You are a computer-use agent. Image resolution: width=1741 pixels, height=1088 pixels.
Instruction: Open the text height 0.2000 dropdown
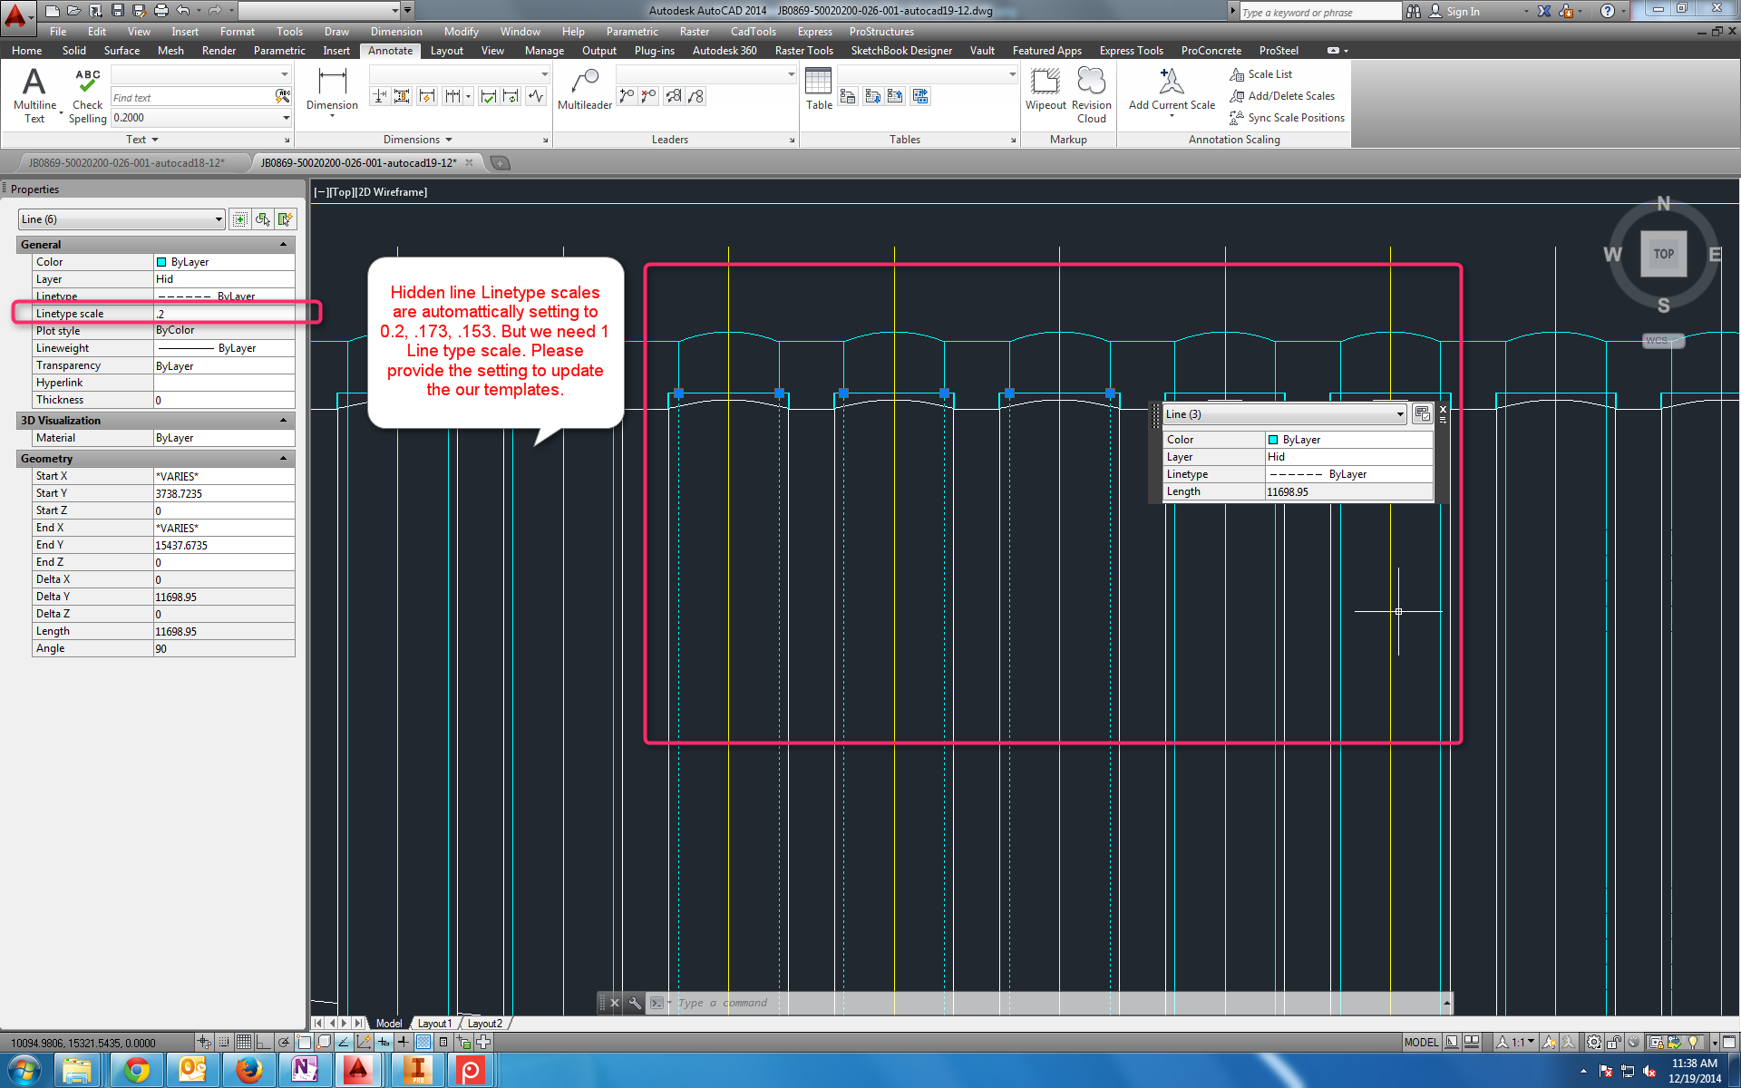click(286, 118)
